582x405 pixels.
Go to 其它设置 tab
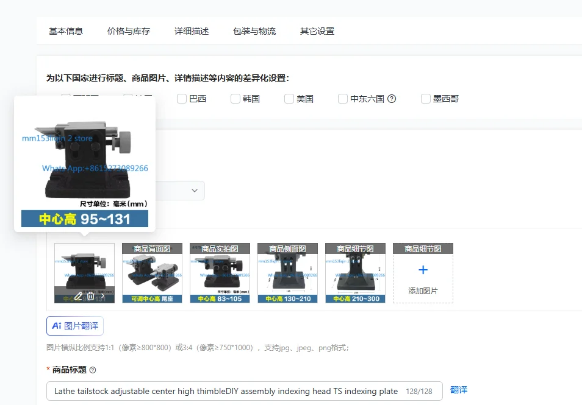point(317,31)
